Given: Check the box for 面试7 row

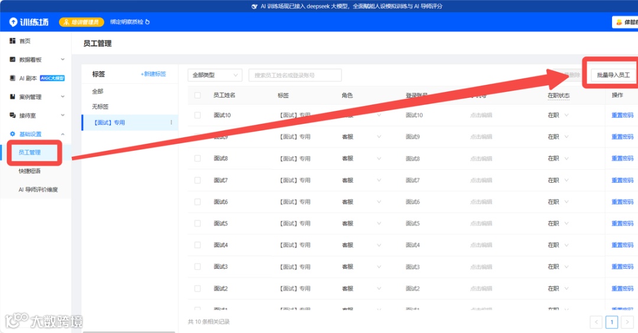Looking at the screenshot, I should click(x=197, y=180).
